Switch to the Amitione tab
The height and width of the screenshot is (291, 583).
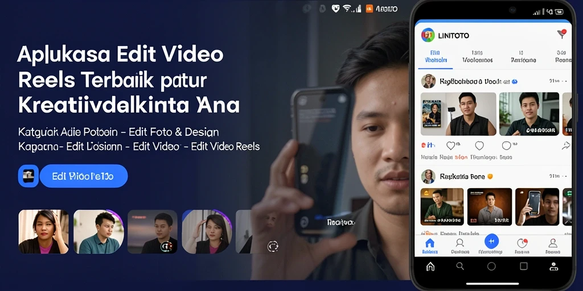[523, 57]
